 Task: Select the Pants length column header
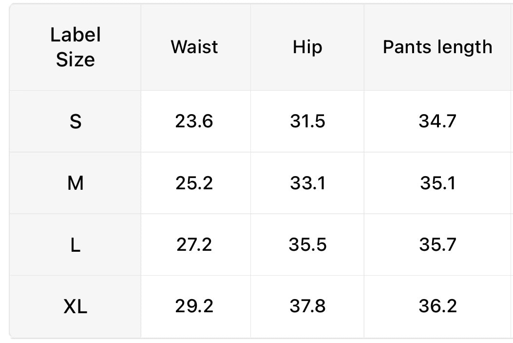pyautogui.click(x=437, y=47)
